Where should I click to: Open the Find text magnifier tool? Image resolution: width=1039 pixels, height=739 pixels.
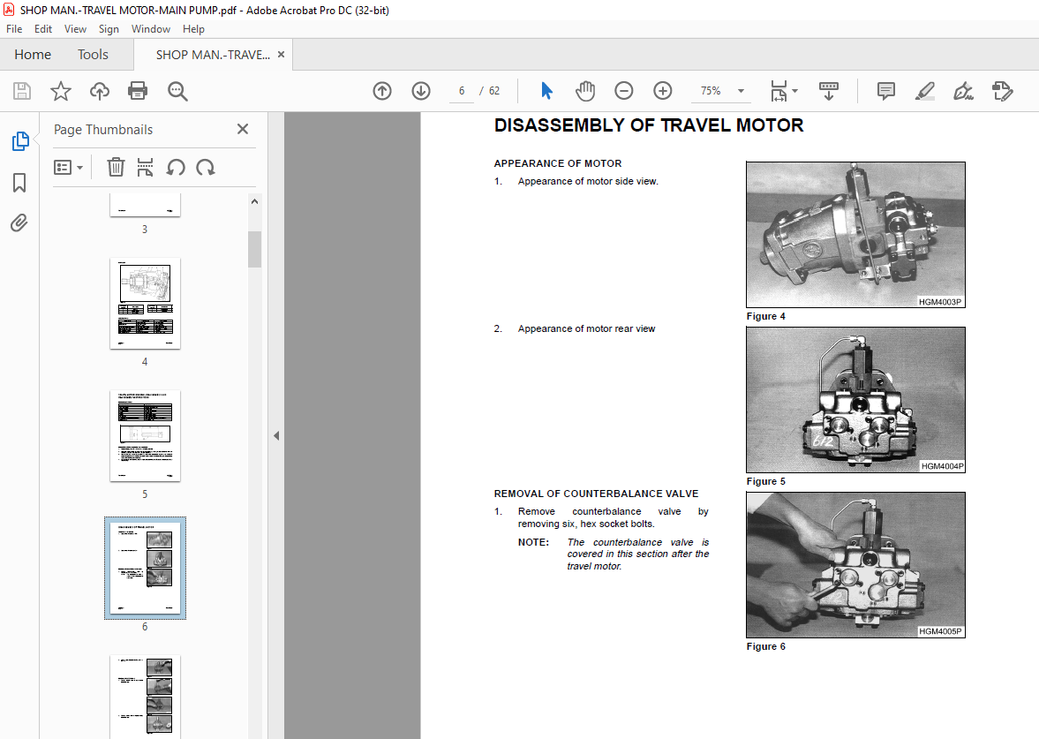(177, 91)
